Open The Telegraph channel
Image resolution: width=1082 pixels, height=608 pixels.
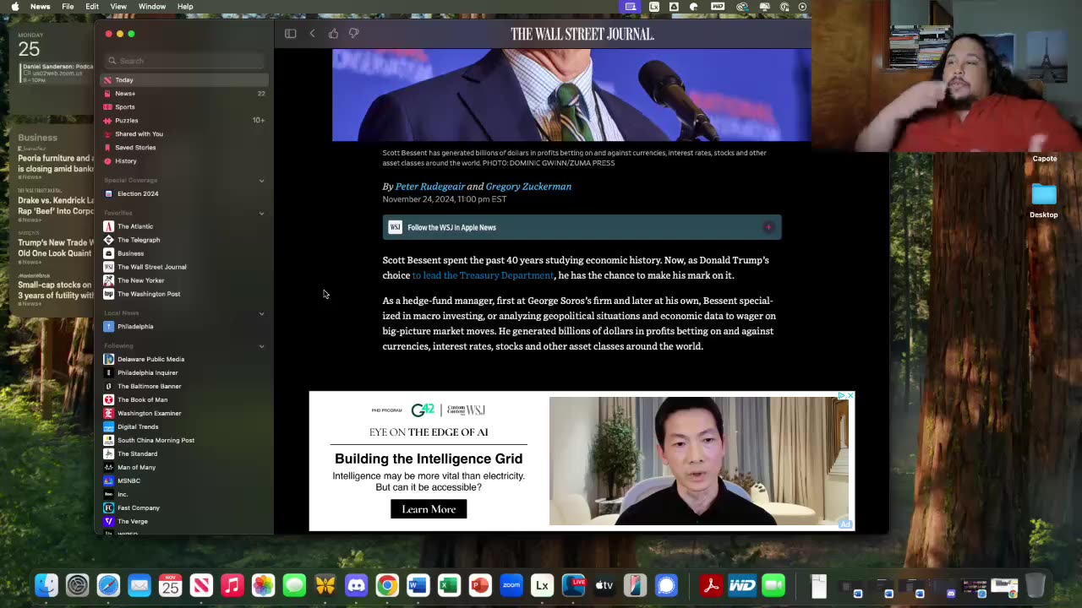[x=139, y=240]
